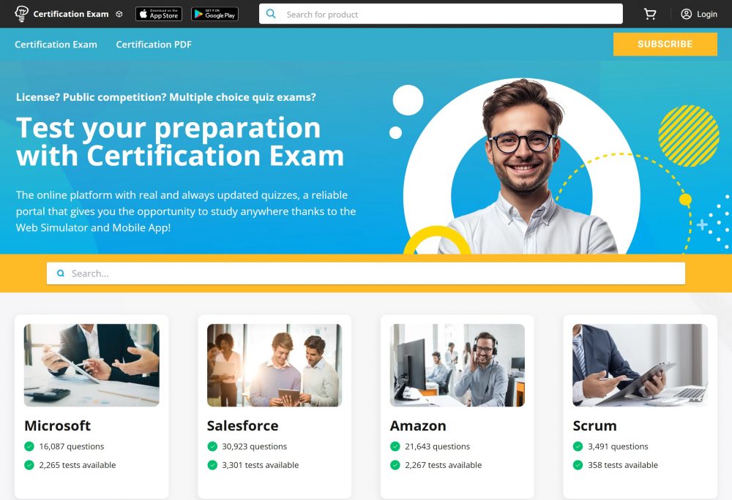
Task: Select the Salesforce card title
Action: (x=243, y=425)
